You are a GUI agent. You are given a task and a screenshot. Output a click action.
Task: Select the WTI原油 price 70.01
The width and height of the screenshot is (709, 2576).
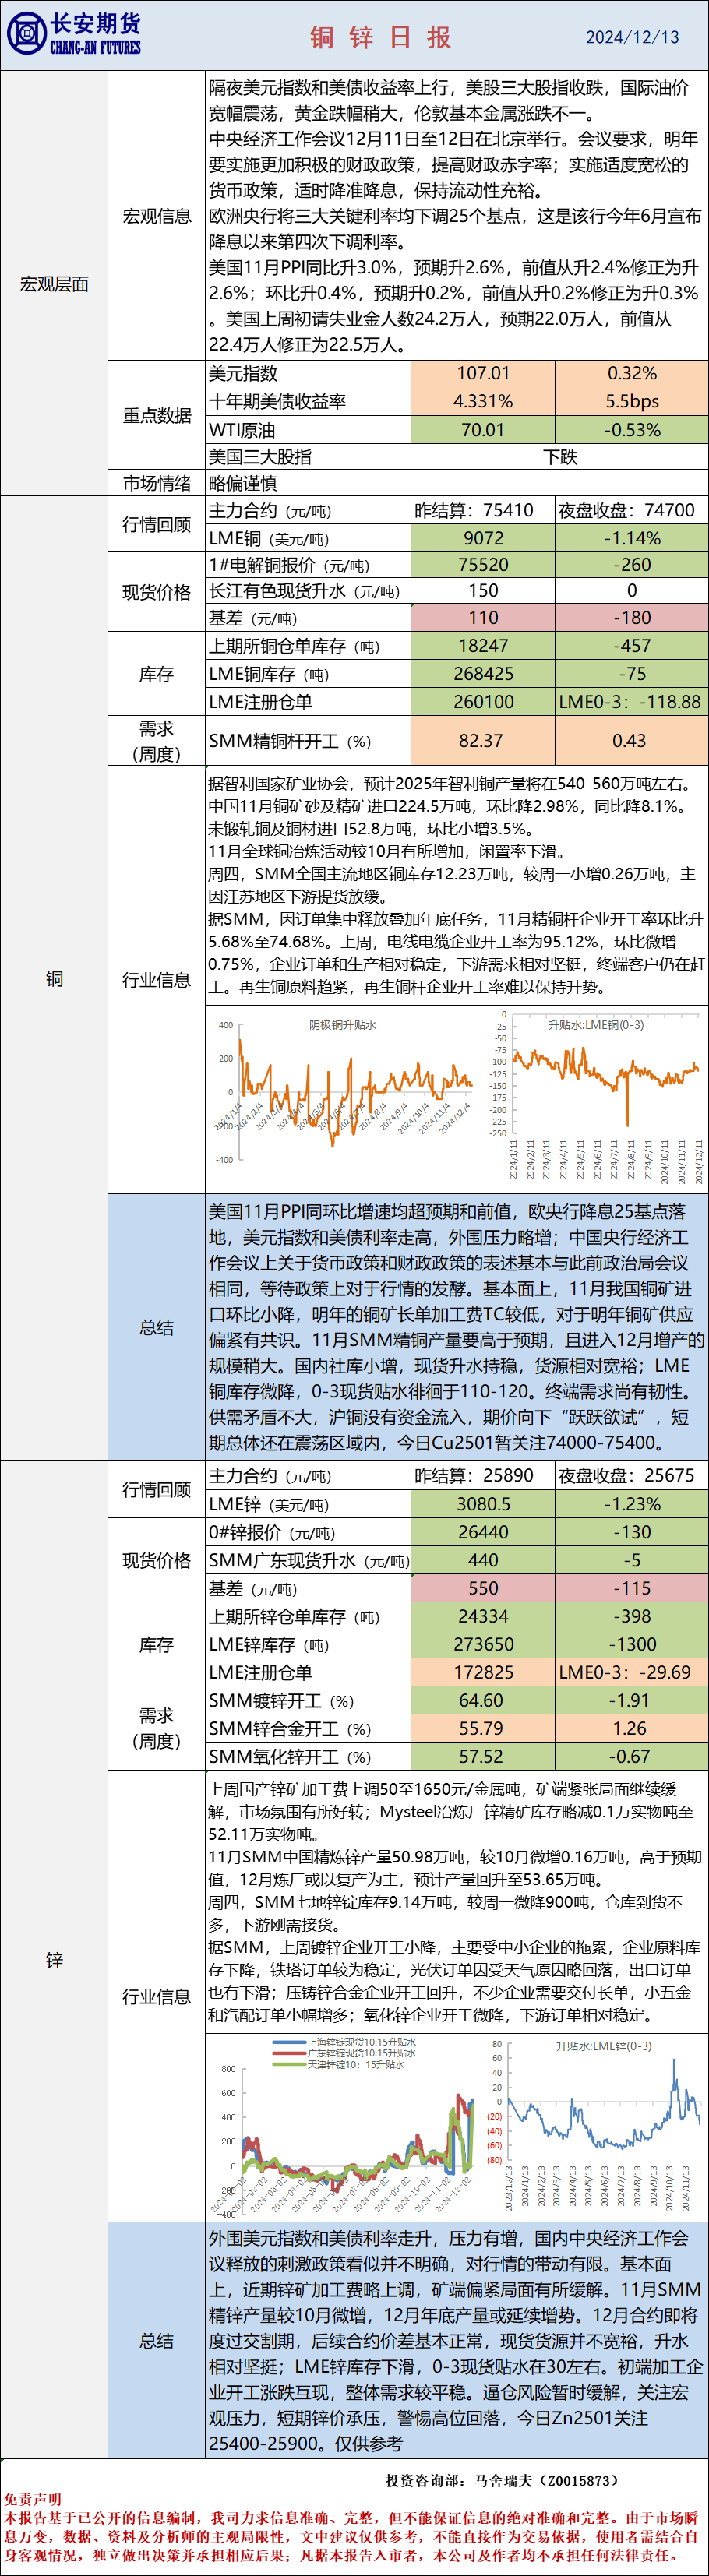click(483, 430)
